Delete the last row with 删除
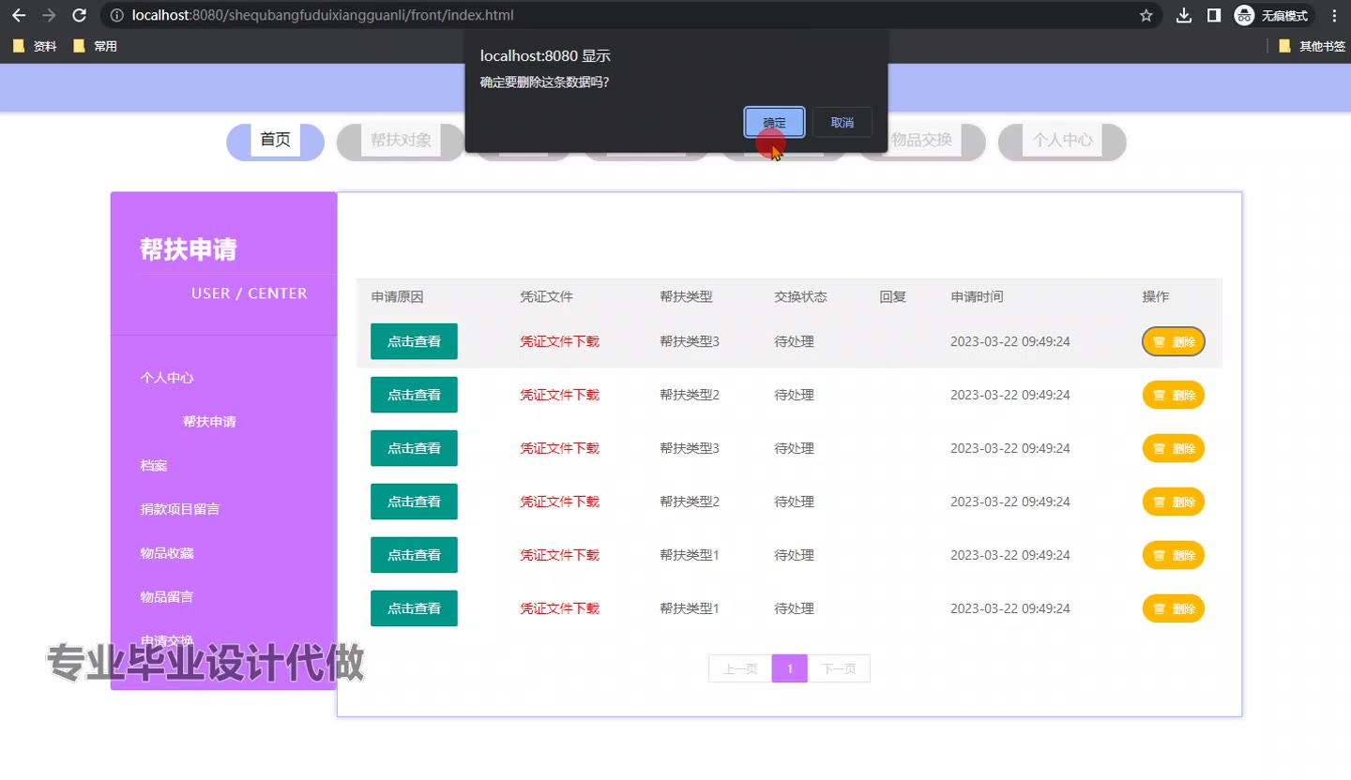The height and width of the screenshot is (780, 1351). click(x=1173, y=608)
